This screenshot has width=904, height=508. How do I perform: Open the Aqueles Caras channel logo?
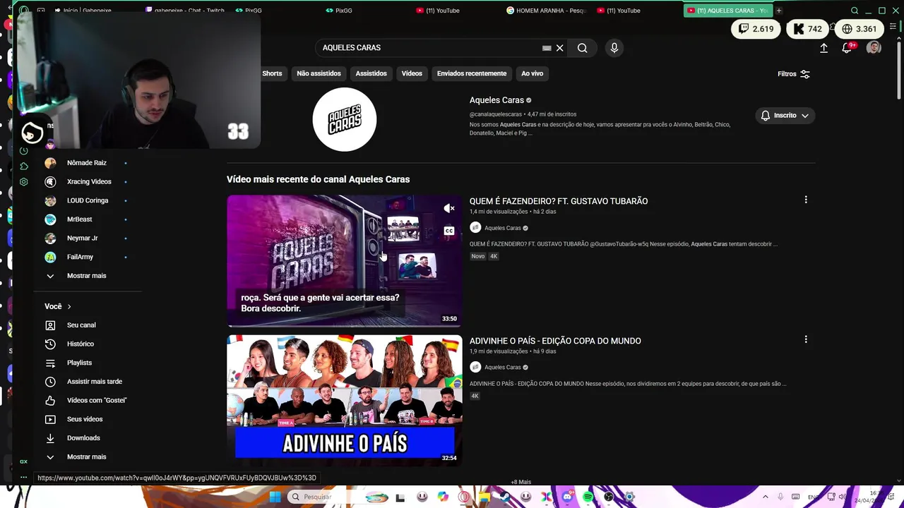(x=345, y=119)
